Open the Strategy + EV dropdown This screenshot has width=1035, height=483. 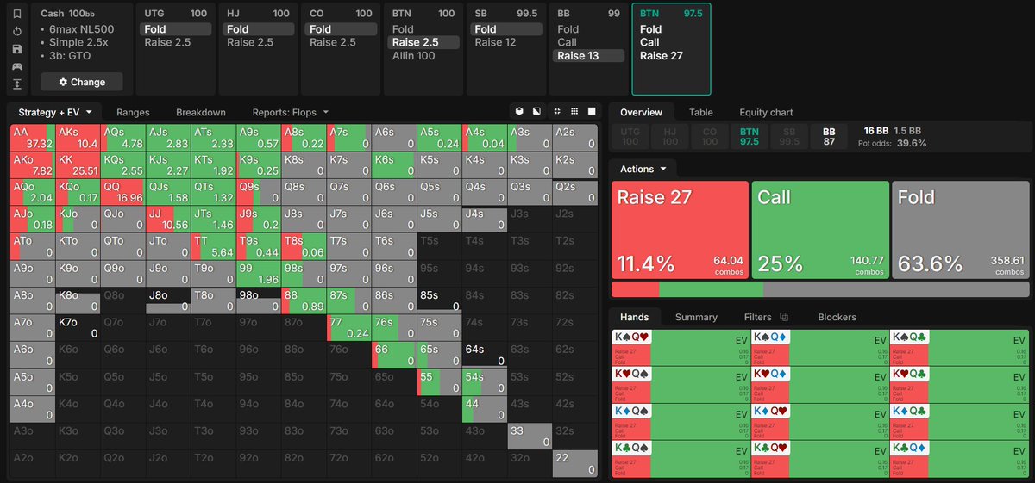point(55,112)
